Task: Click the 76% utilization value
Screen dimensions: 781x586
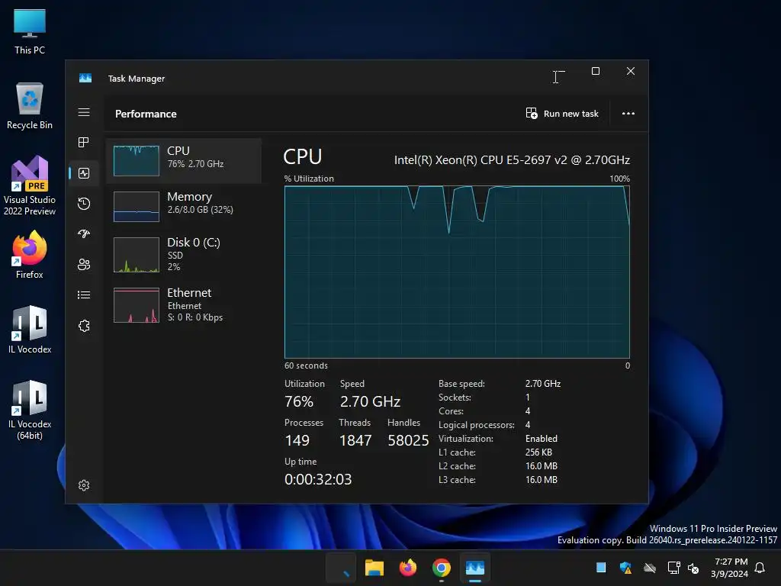Action: click(299, 401)
